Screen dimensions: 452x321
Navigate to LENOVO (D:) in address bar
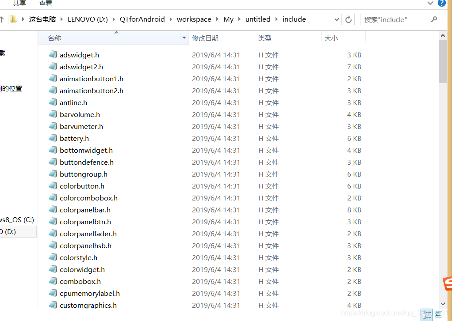coord(88,19)
